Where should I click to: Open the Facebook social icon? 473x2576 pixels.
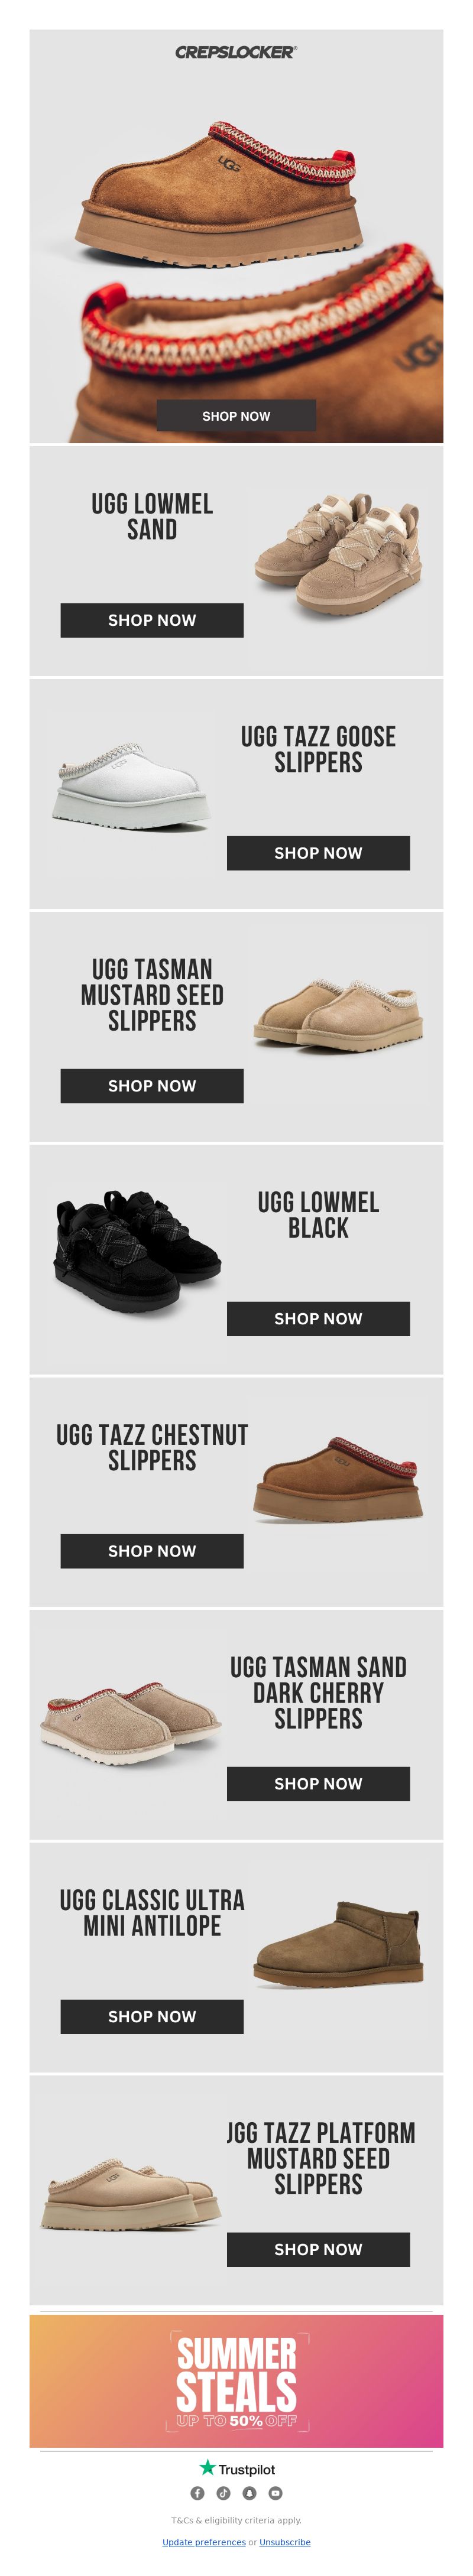[197, 2493]
